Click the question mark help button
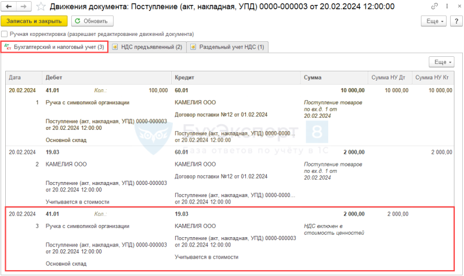The width and height of the screenshot is (464, 276). [x=456, y=21]
